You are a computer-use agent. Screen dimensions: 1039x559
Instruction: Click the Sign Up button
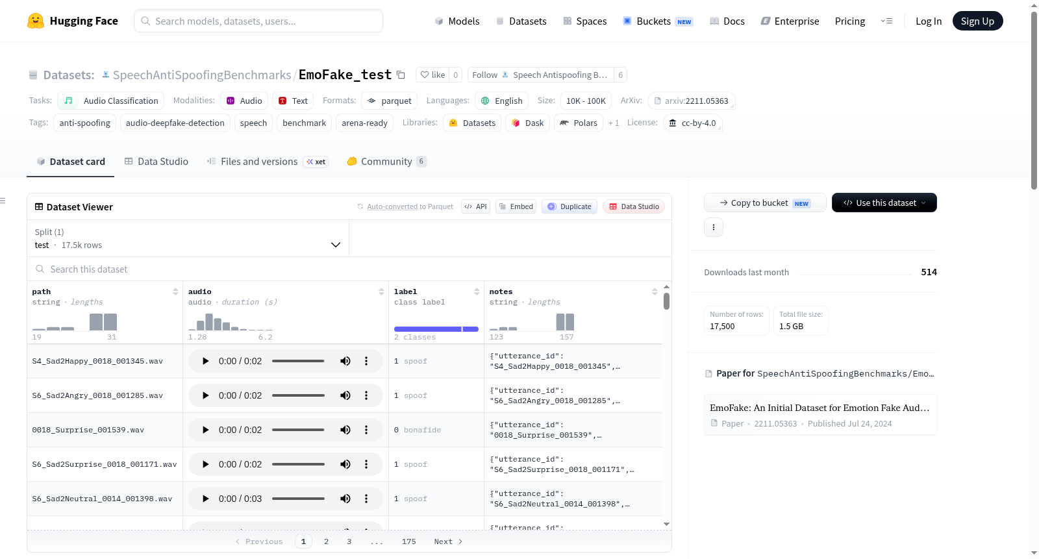point(977,21)
